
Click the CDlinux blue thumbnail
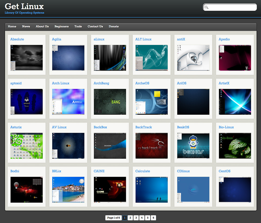pos(193,190)
